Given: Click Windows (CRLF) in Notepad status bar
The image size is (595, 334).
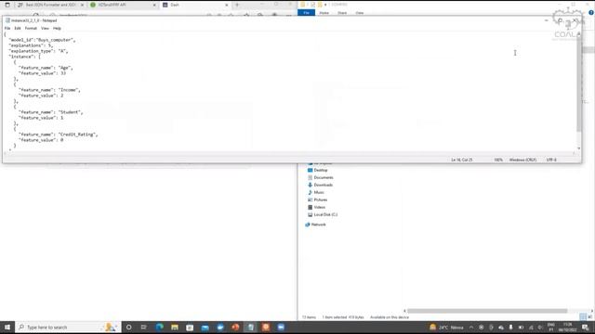Looking at the screenshot, I should coord(522,161).
